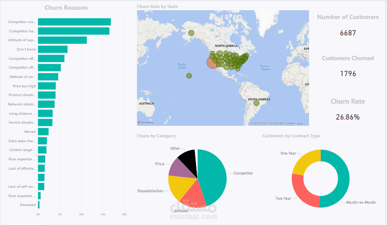
Task: Click the Lack of self-ser... bar
Action: [41, 186]
